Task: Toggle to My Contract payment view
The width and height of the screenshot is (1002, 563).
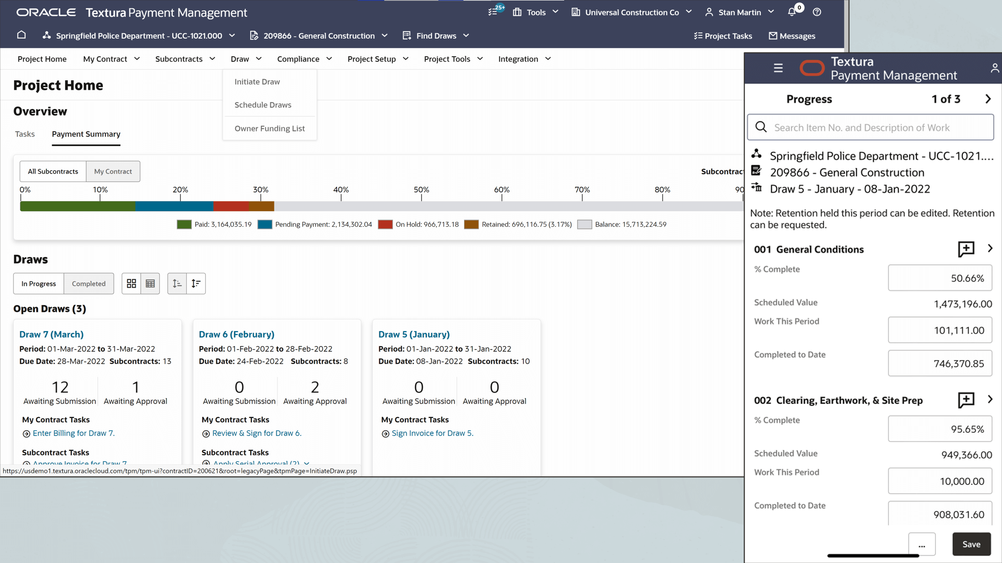Action: tap(113, 172)
